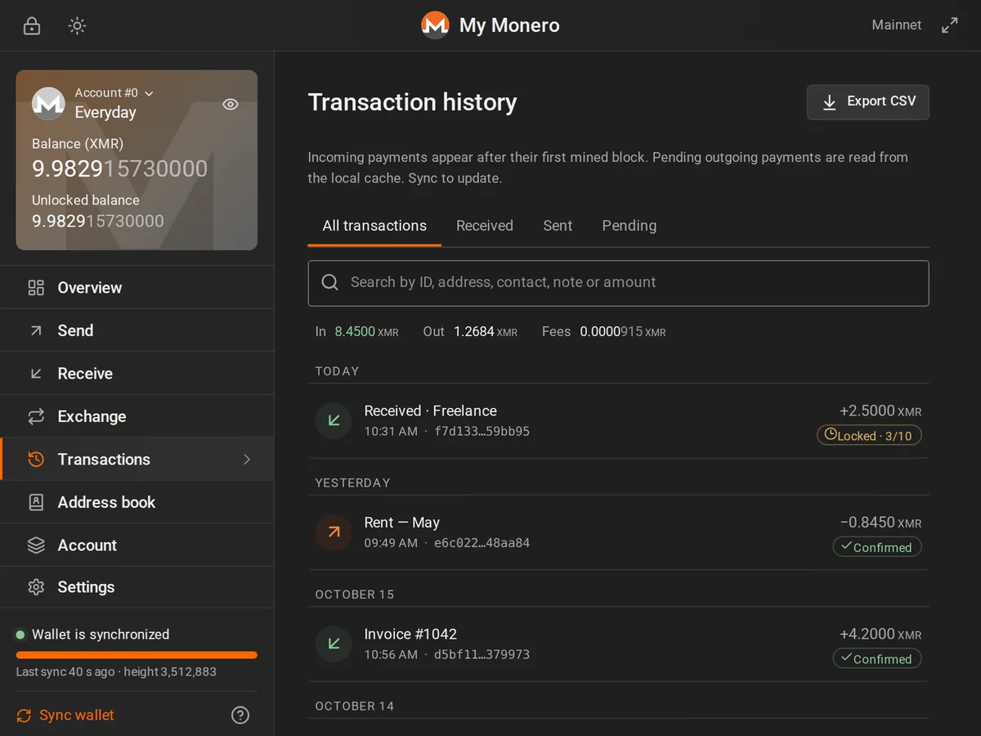
Task: Click the Unlocked balance value
Action: point(98,221)
